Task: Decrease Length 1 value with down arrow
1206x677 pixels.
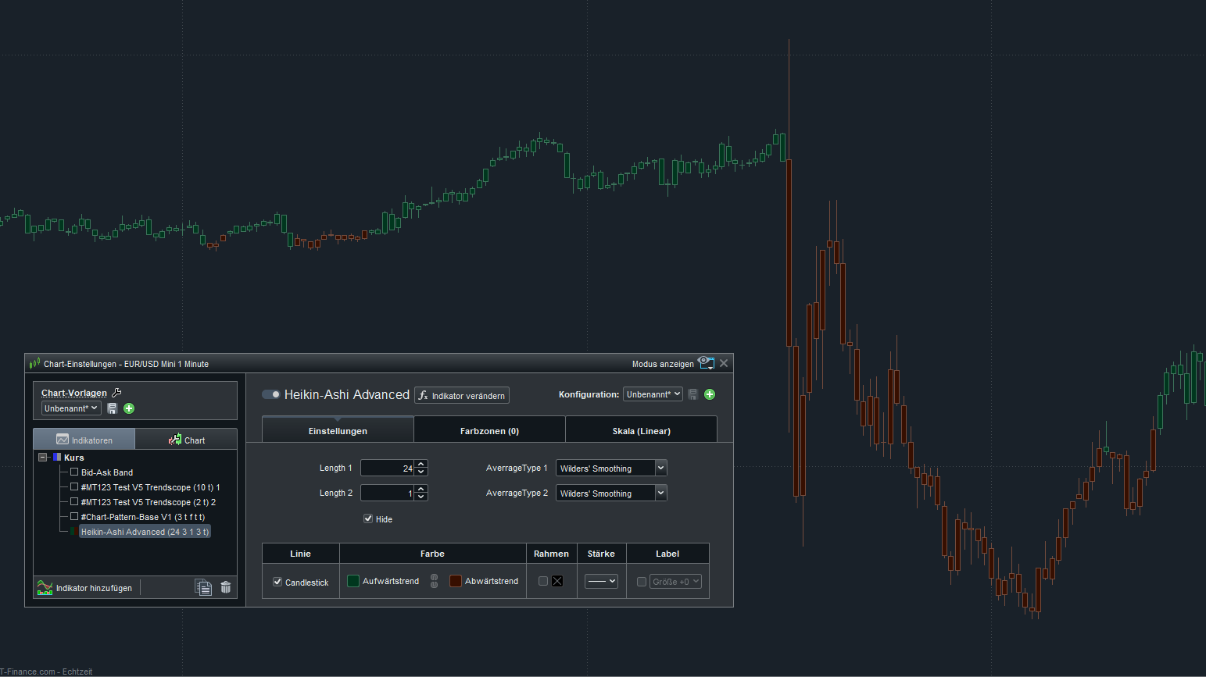Action: (x=421, y=472)
